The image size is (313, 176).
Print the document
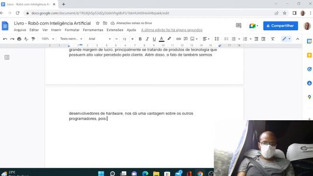[19, 39]
